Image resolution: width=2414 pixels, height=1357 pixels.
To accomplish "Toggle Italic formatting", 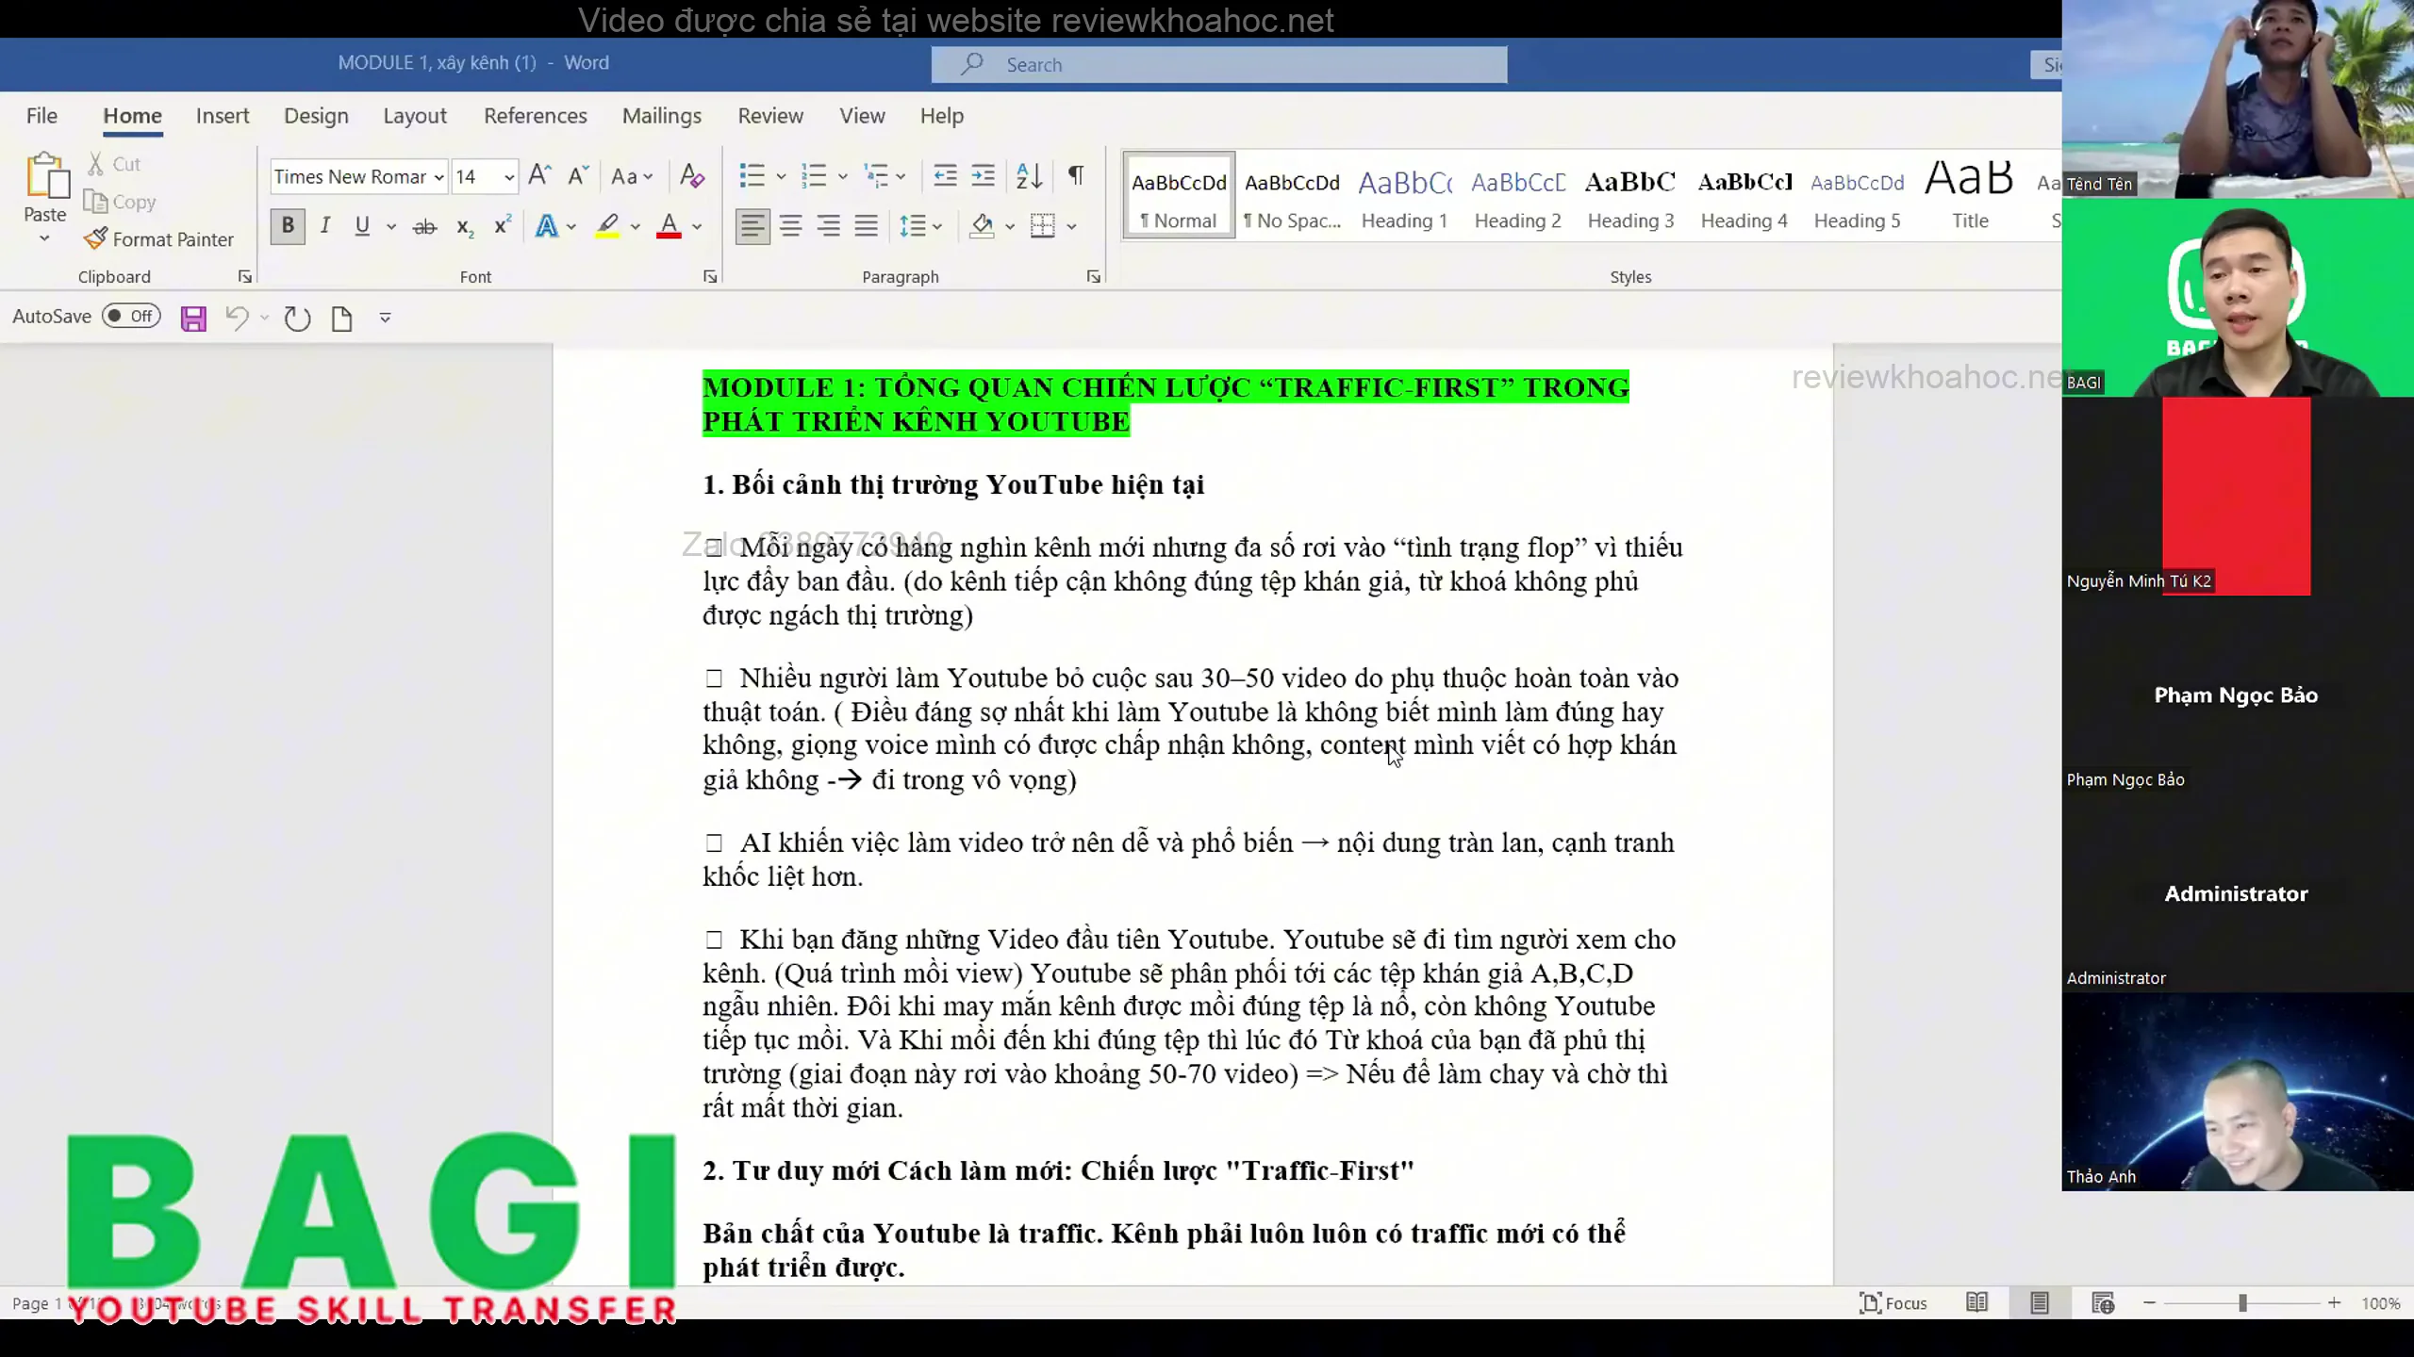I will 325,226.
